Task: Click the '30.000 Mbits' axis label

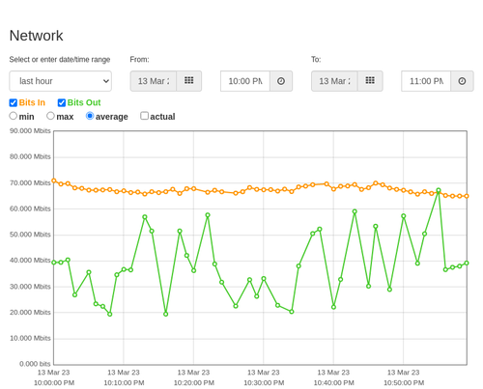Action: tap(30, 287)
